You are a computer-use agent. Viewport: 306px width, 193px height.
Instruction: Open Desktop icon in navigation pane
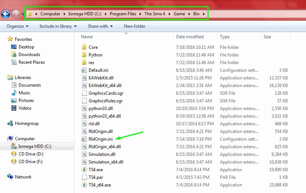click(x=14, y=47)
